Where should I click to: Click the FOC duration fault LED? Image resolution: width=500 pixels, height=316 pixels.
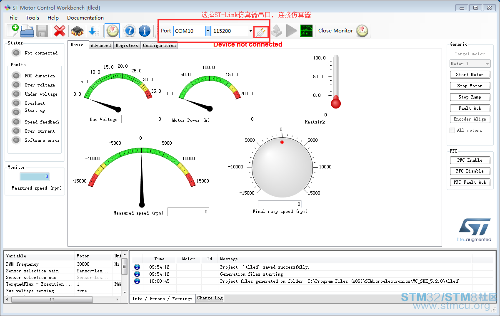(x=16, y=76)
